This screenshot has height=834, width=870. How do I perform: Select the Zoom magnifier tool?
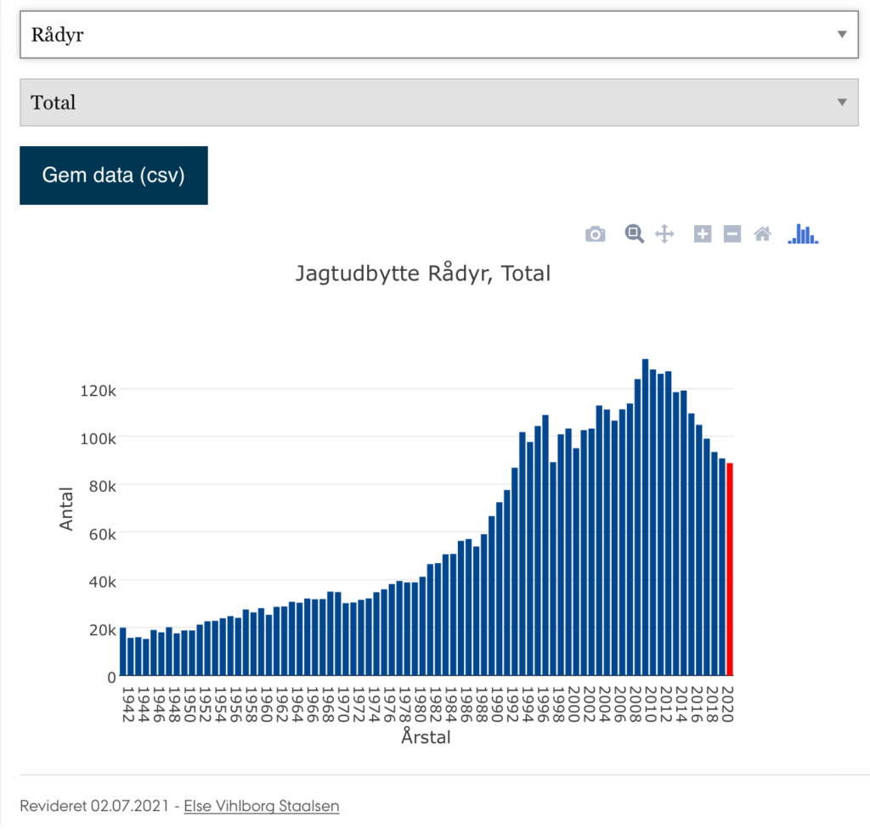[634, 234]
